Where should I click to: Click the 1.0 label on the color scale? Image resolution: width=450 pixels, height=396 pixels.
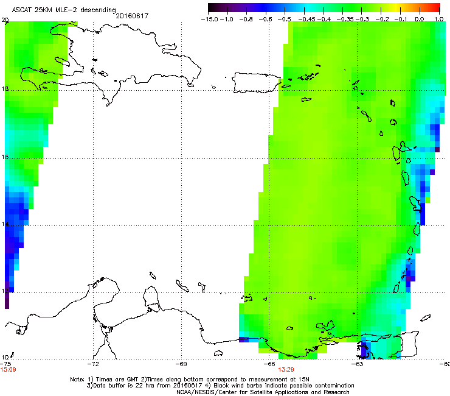(439, 19)
